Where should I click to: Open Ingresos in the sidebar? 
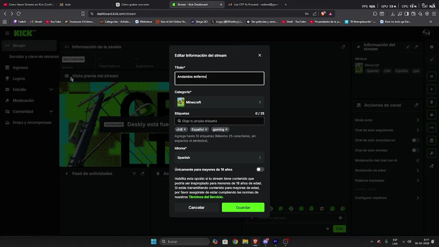pyautogui.click(x=29, y=68)
